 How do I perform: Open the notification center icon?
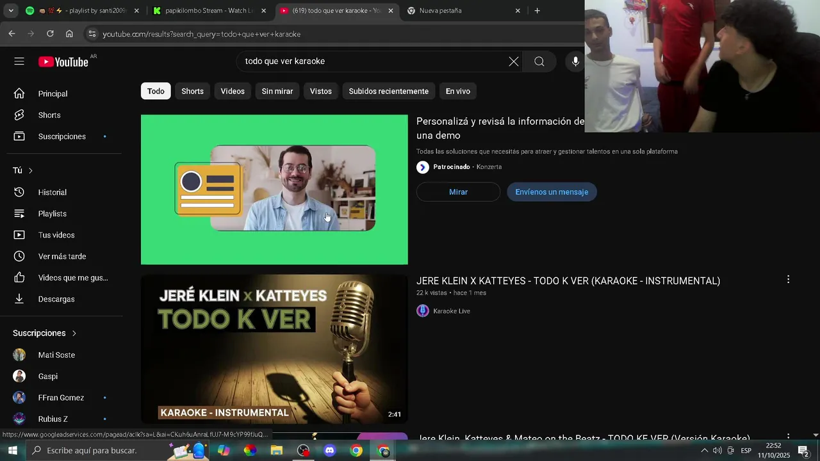pyautogui.click(x=803, y=451)
